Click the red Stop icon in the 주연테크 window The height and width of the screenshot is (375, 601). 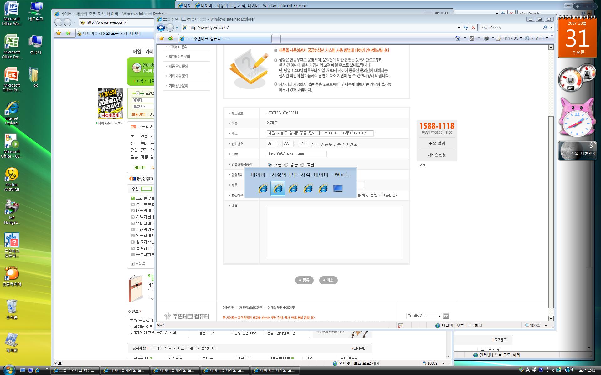click(474, 27)
